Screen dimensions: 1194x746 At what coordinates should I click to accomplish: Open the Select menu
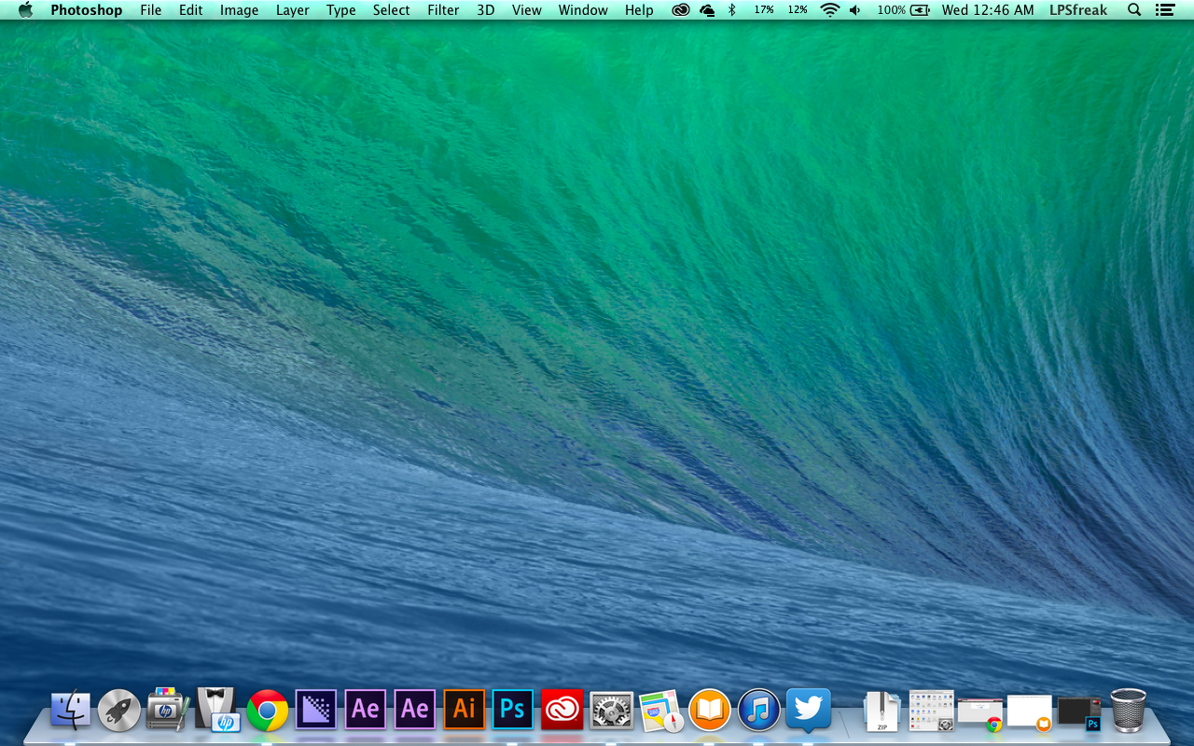(391, 10)
